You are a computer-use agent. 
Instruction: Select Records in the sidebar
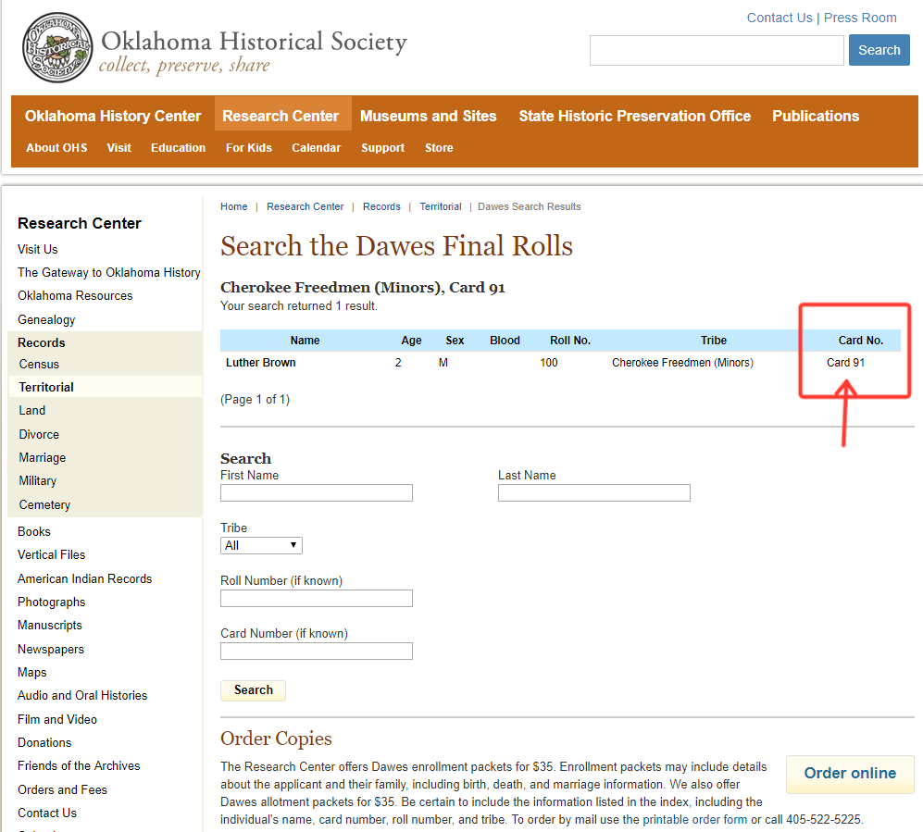coord(42,342)
